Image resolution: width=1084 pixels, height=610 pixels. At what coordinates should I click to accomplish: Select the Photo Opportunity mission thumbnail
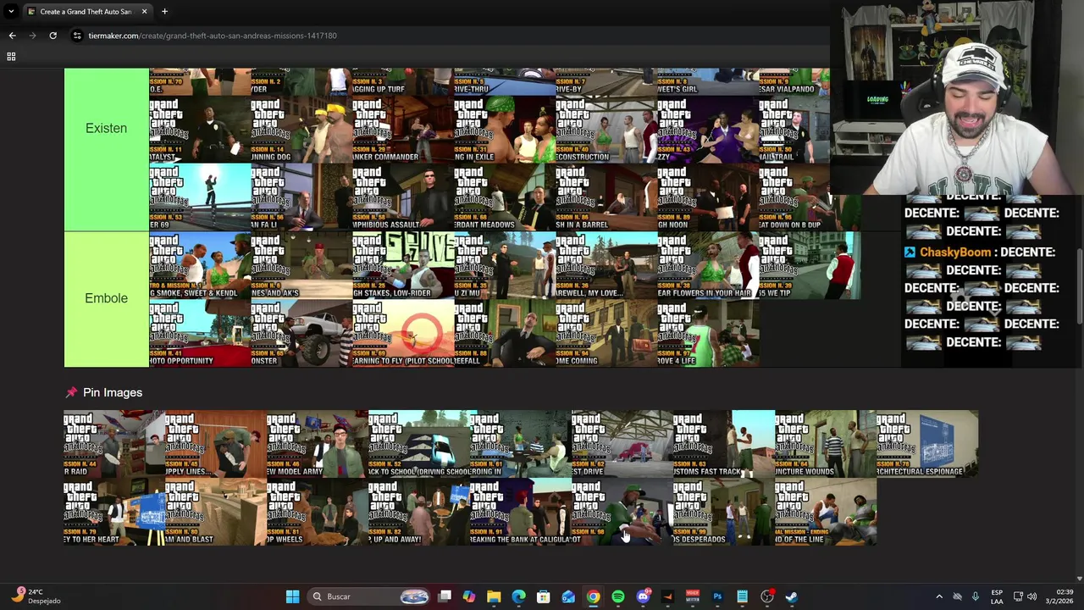pyautogui.click(x=199, y=333)
